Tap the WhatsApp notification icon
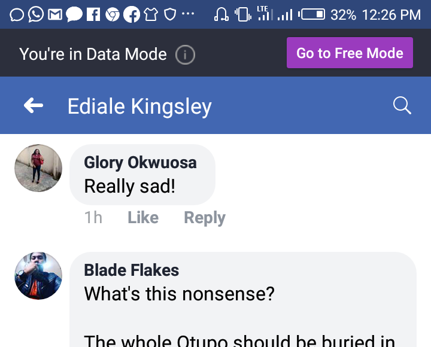 (36, 14)
